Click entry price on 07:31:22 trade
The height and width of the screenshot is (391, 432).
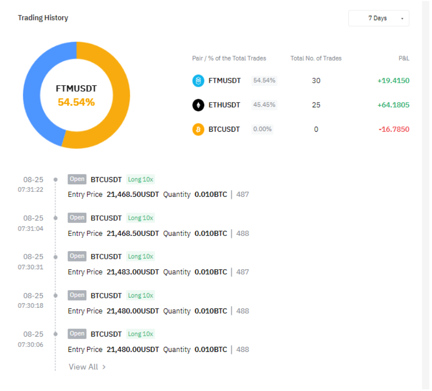133,195
